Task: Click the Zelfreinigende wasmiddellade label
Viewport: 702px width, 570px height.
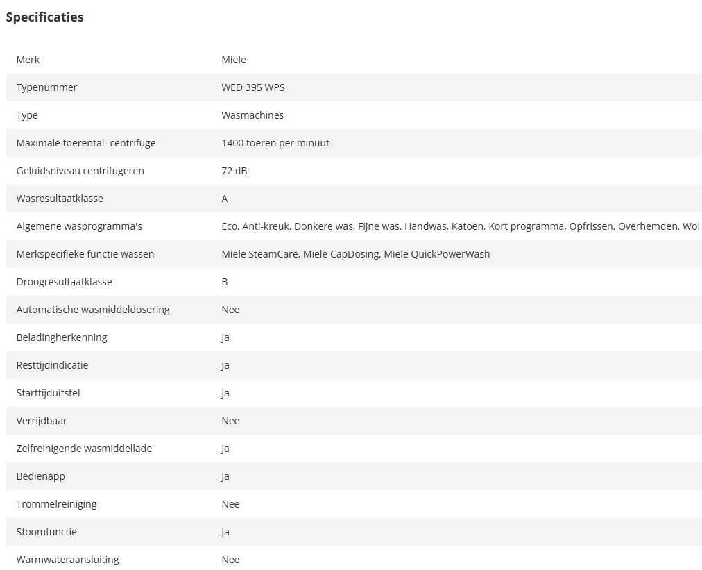Action: pos(84,449)
